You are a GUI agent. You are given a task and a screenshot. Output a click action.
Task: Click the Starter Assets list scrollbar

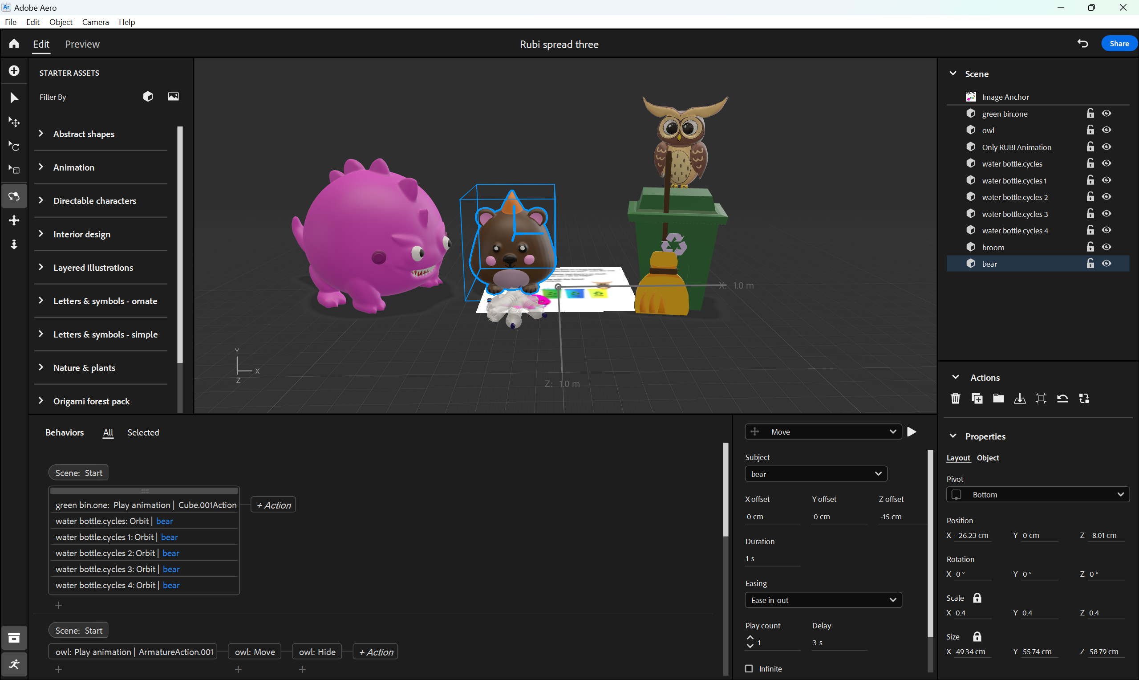(x=180, y=244)
